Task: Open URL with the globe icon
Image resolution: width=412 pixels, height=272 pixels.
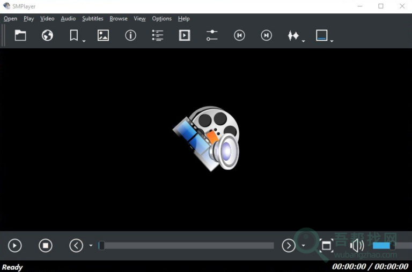Action: click(x=48, y=35)
